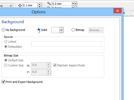
Task: Choose Custom Size for bitmap
Action: click(x=6, y=65)
